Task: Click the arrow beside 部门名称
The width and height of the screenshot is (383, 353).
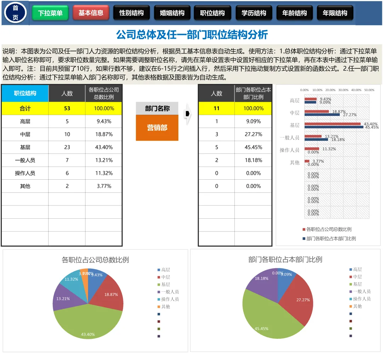Action: (x=187, y=114)
